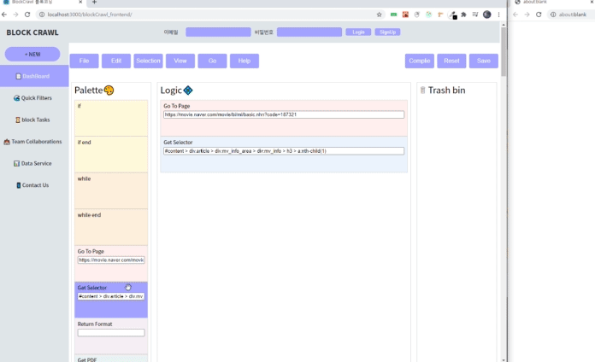Image resolution: width=595 pixels, height=362 pixels.
Task: Open DashBoard in the sidebar
Action: coord(34,76)
